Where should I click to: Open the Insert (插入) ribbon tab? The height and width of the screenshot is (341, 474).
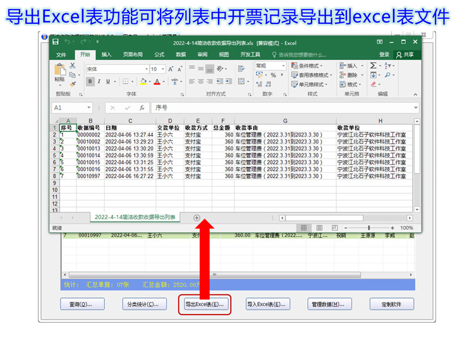106,55
